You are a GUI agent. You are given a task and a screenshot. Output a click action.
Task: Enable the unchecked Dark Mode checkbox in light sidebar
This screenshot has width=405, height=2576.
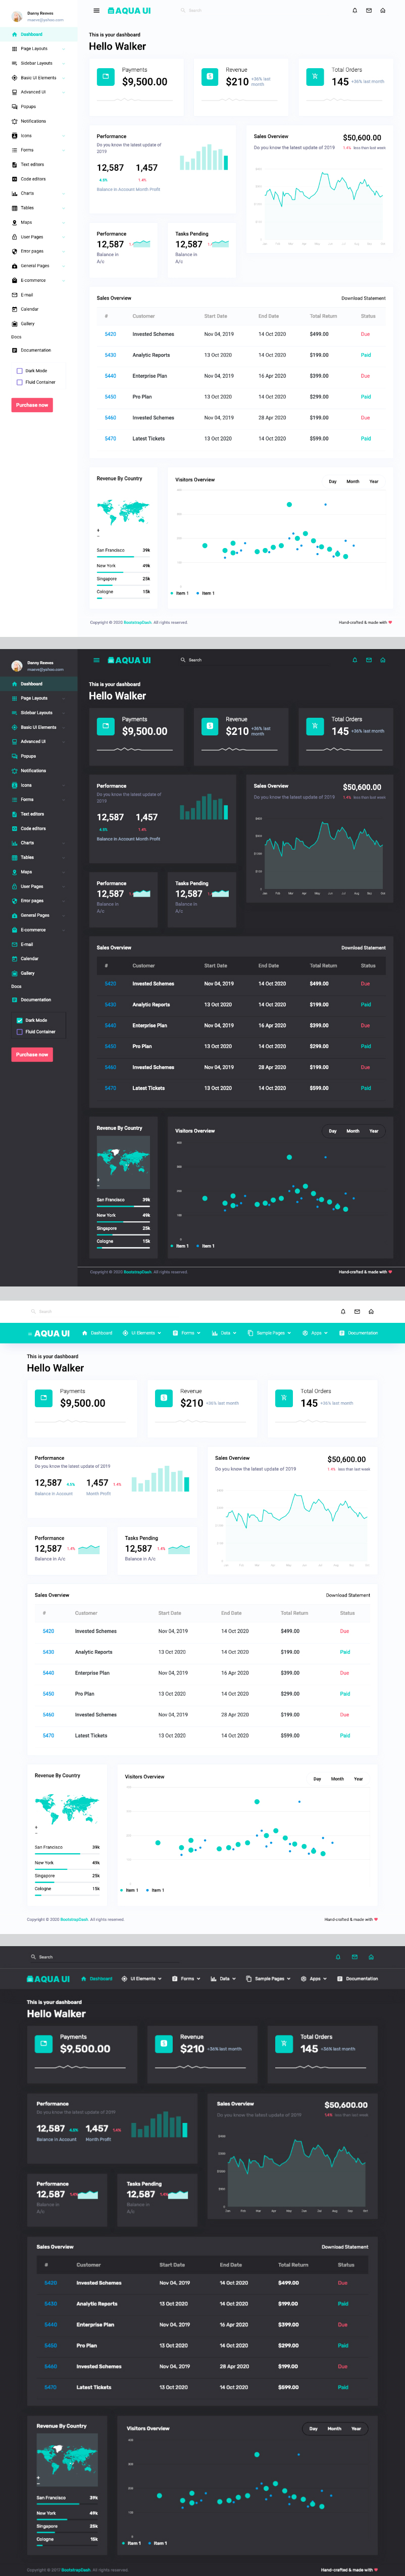[19, 371]
